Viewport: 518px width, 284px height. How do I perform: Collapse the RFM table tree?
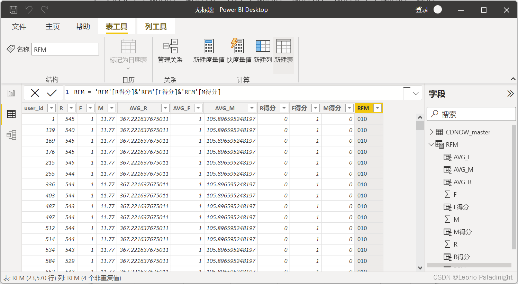pos(431,144)
